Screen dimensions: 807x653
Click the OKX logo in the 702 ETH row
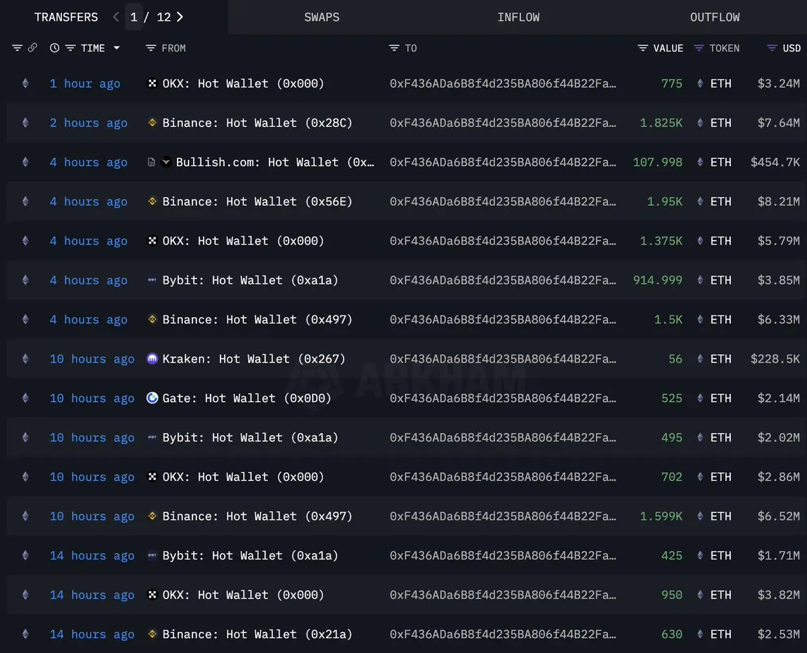pos(152,477)
